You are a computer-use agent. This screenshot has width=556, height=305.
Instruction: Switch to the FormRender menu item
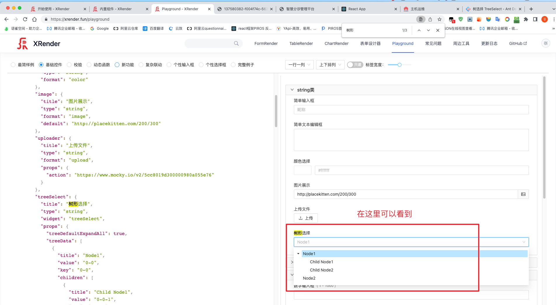266,43
